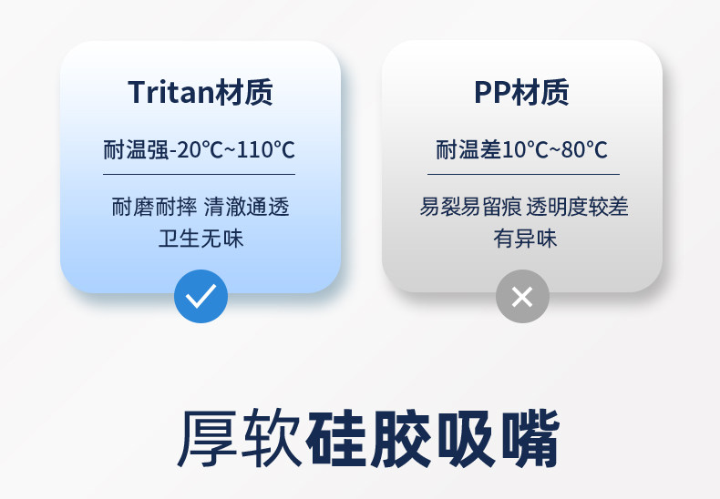Select the PP材质 card title
This screenshot has width=720, height=499.
point(521,92)
